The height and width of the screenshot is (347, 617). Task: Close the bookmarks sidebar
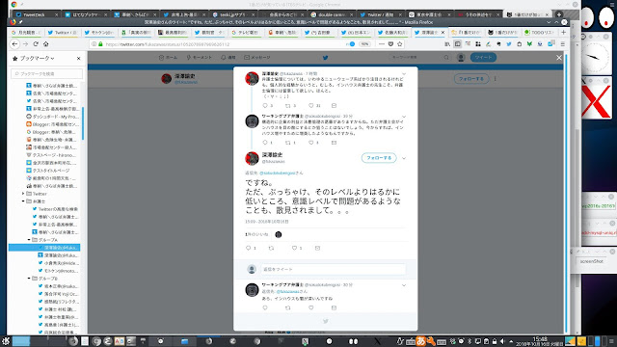78,58
